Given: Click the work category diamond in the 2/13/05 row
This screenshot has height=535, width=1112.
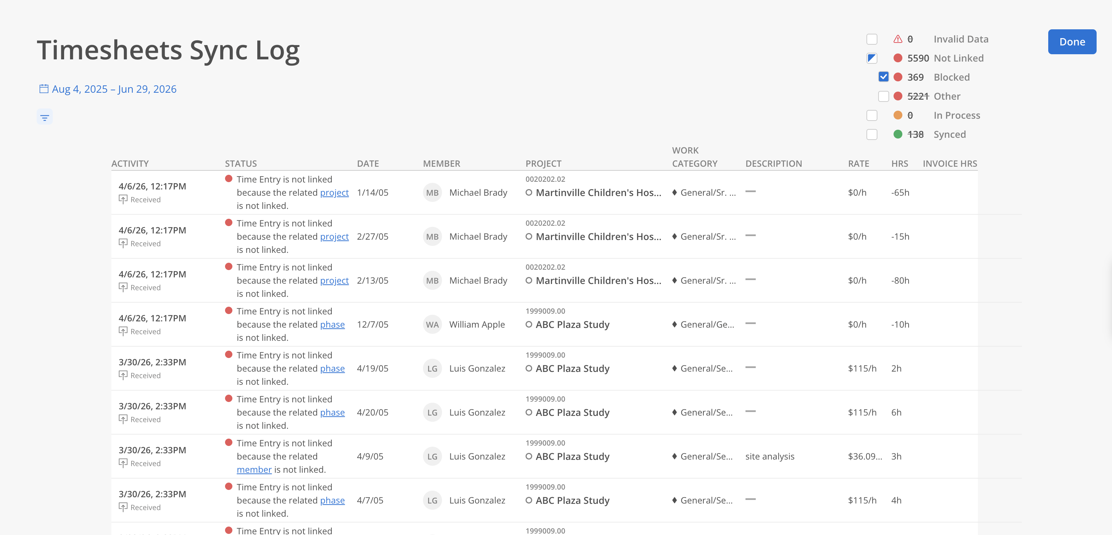Looking at the screenshot, I should [674, 280].
